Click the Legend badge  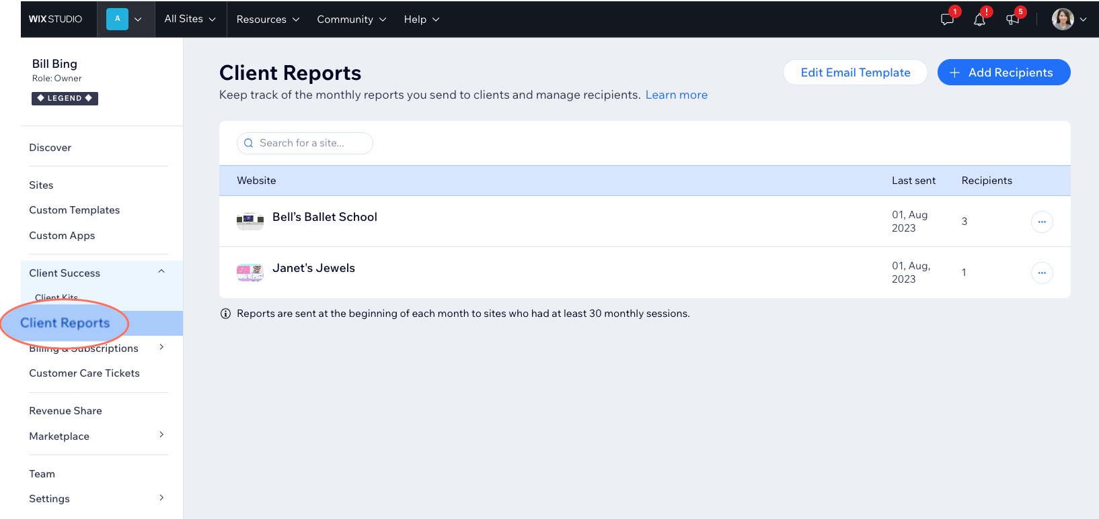65,98
